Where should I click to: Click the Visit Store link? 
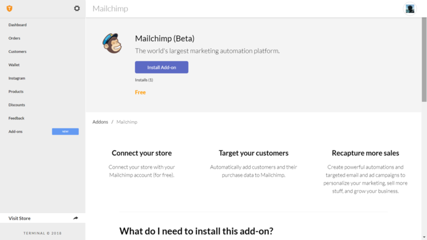(x=19, y=218)
